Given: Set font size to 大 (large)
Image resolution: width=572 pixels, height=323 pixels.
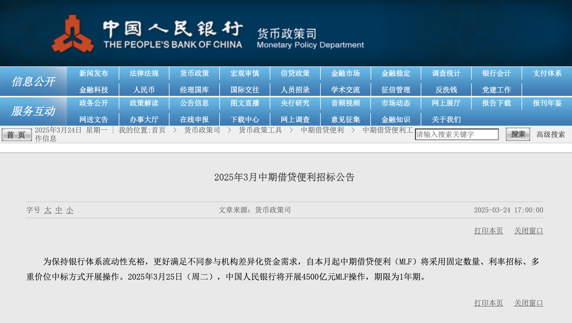Looking at the screenshot, I should point(48,210).
